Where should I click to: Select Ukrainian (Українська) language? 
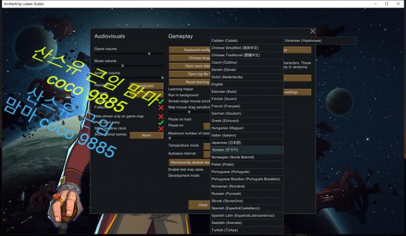[x=320, y=41]
